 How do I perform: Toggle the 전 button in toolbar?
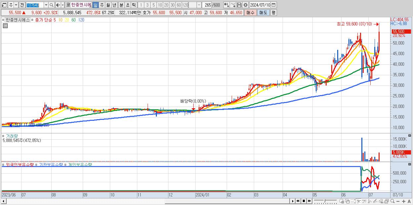[x=22, y=5]
